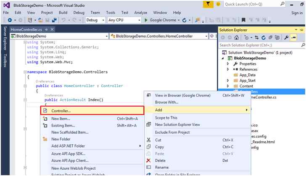Click Pending Changes Filter in Solution Explorer
The width and height of the screenshot is (306, 176).
pos(246,38)
